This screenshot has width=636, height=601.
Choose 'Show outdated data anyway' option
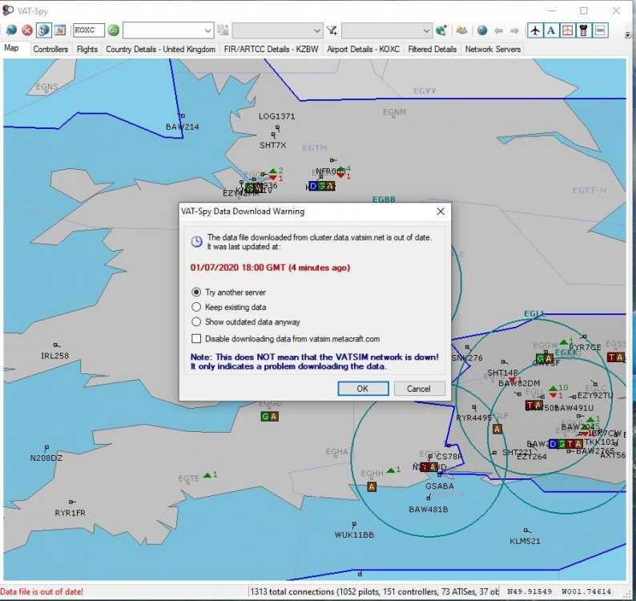(x=197, y=321)
